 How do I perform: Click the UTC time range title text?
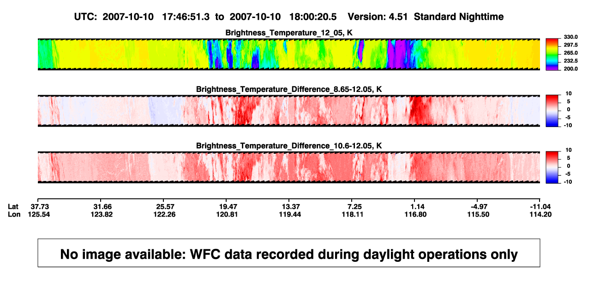[288, 17]
